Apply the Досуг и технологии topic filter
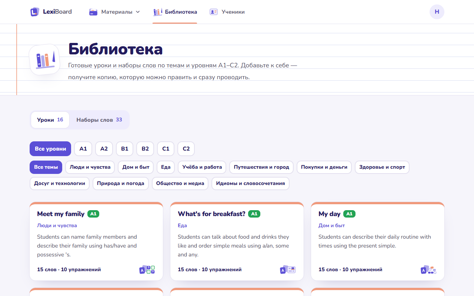The height and width of the screenshot is (296, 474). coord(60,184)
